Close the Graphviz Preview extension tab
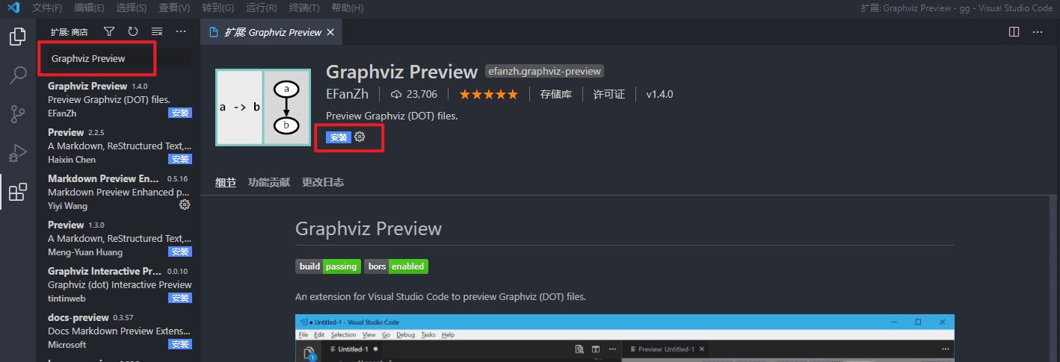This screenshot has height=362, width=1060. [x=331, y=32]
